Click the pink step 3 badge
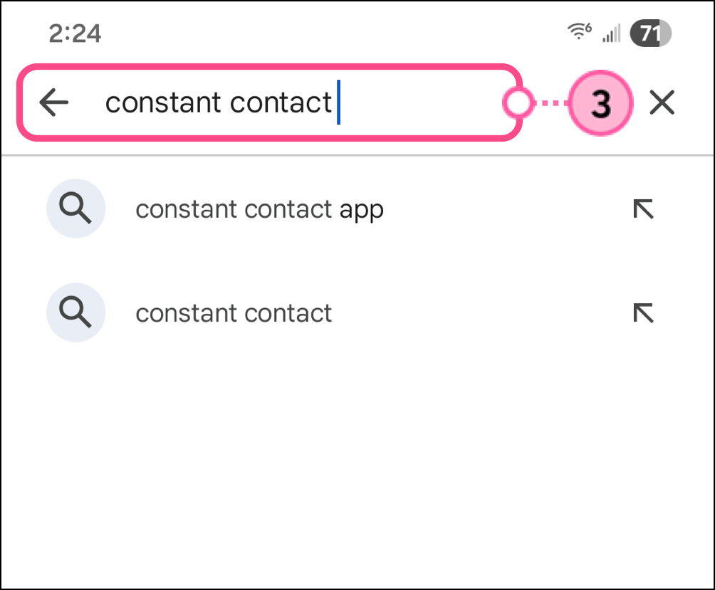This screenshot has width=715, height=590. click(601, 104)
